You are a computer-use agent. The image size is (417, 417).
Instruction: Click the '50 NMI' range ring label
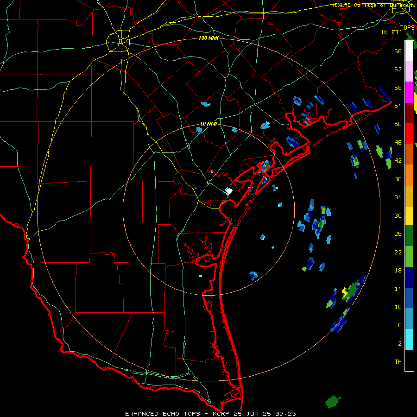coord(208,124)
